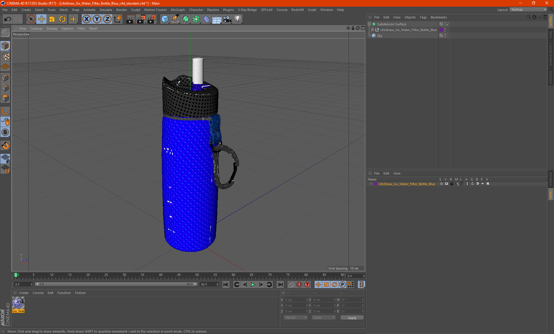554x334 pixels.
Task: Click the X position coordinate field
Action: pyautogui.click(x=296, y=300)
